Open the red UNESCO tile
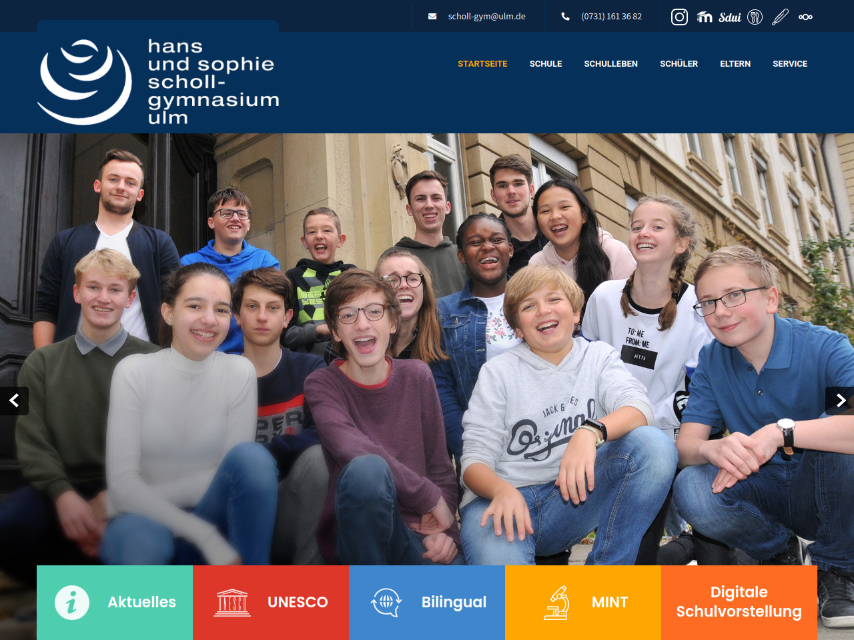The height and width of the screenshot is (640, 854). click(x=271, y=602)
